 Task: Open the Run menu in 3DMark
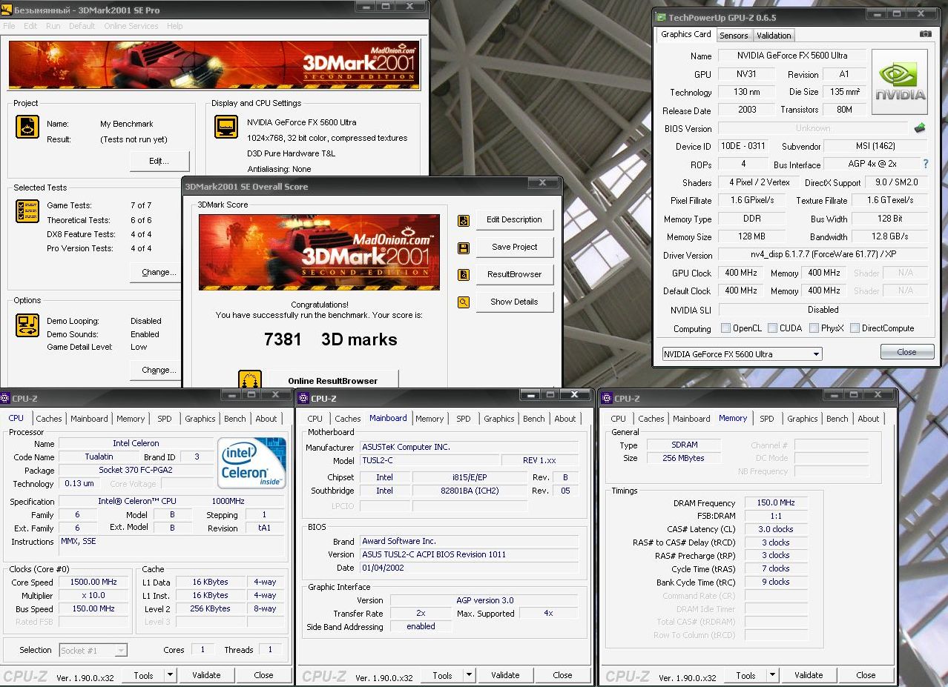(x=53, y=26)
